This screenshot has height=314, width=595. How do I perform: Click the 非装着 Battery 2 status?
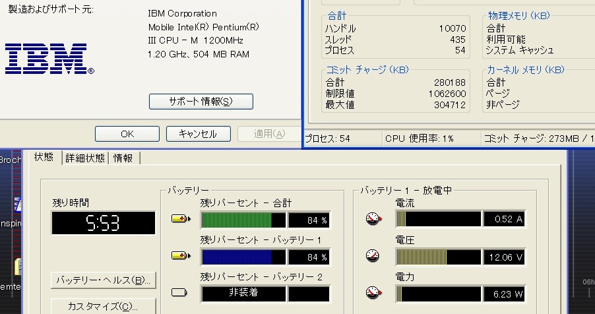coord(243,294)
